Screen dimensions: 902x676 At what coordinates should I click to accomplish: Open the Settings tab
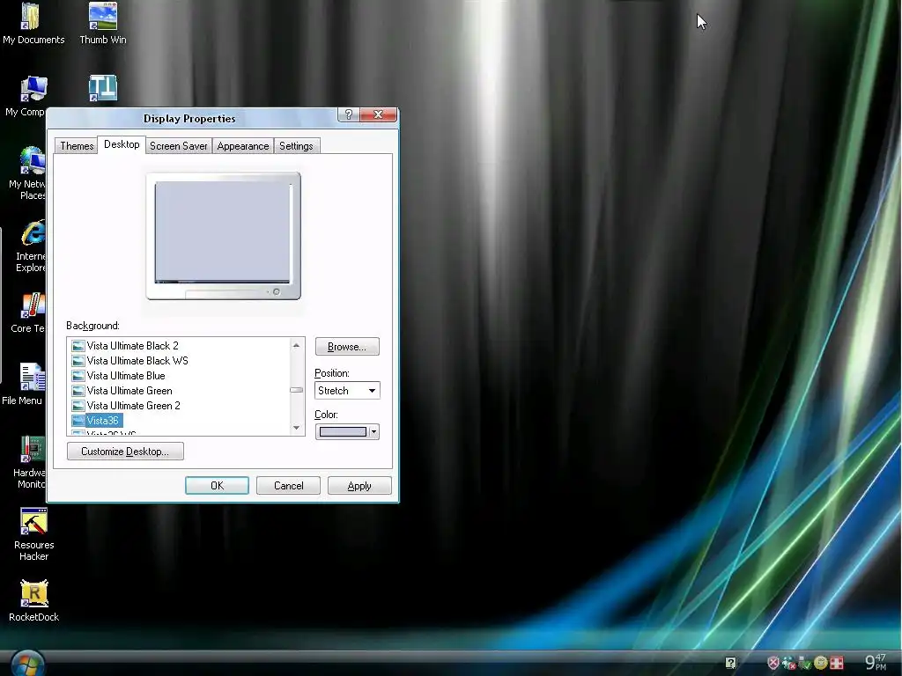[x=296, y=146]
